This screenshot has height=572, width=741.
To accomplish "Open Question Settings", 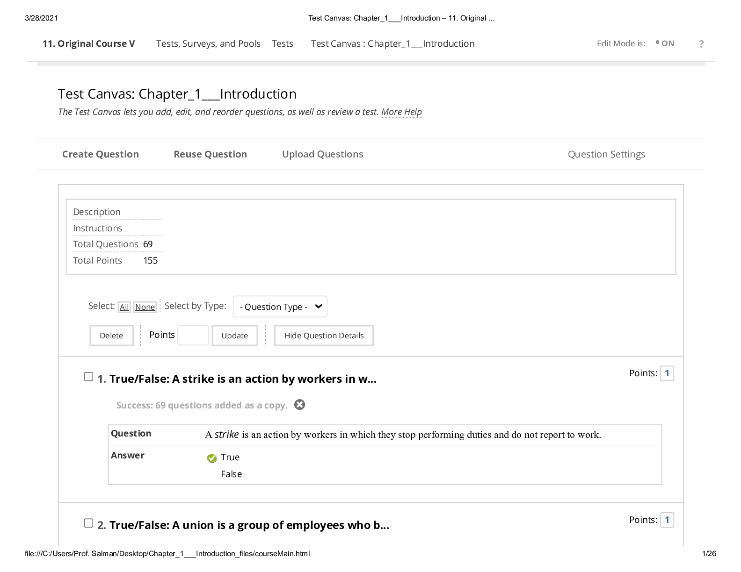I will coord(606,154).
